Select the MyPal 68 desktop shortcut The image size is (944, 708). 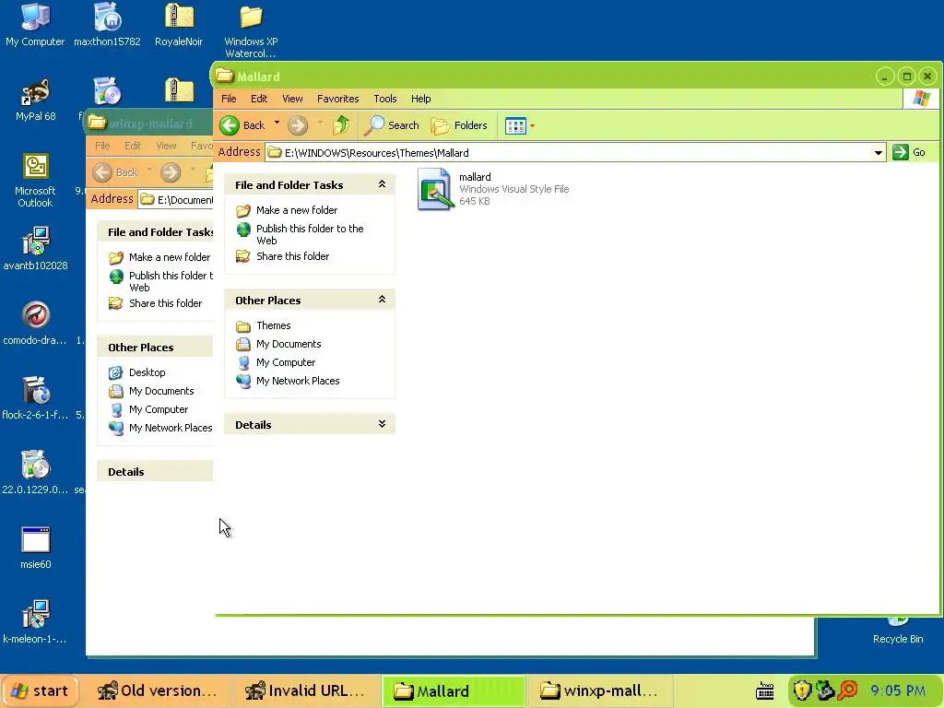tap(36, 100)
